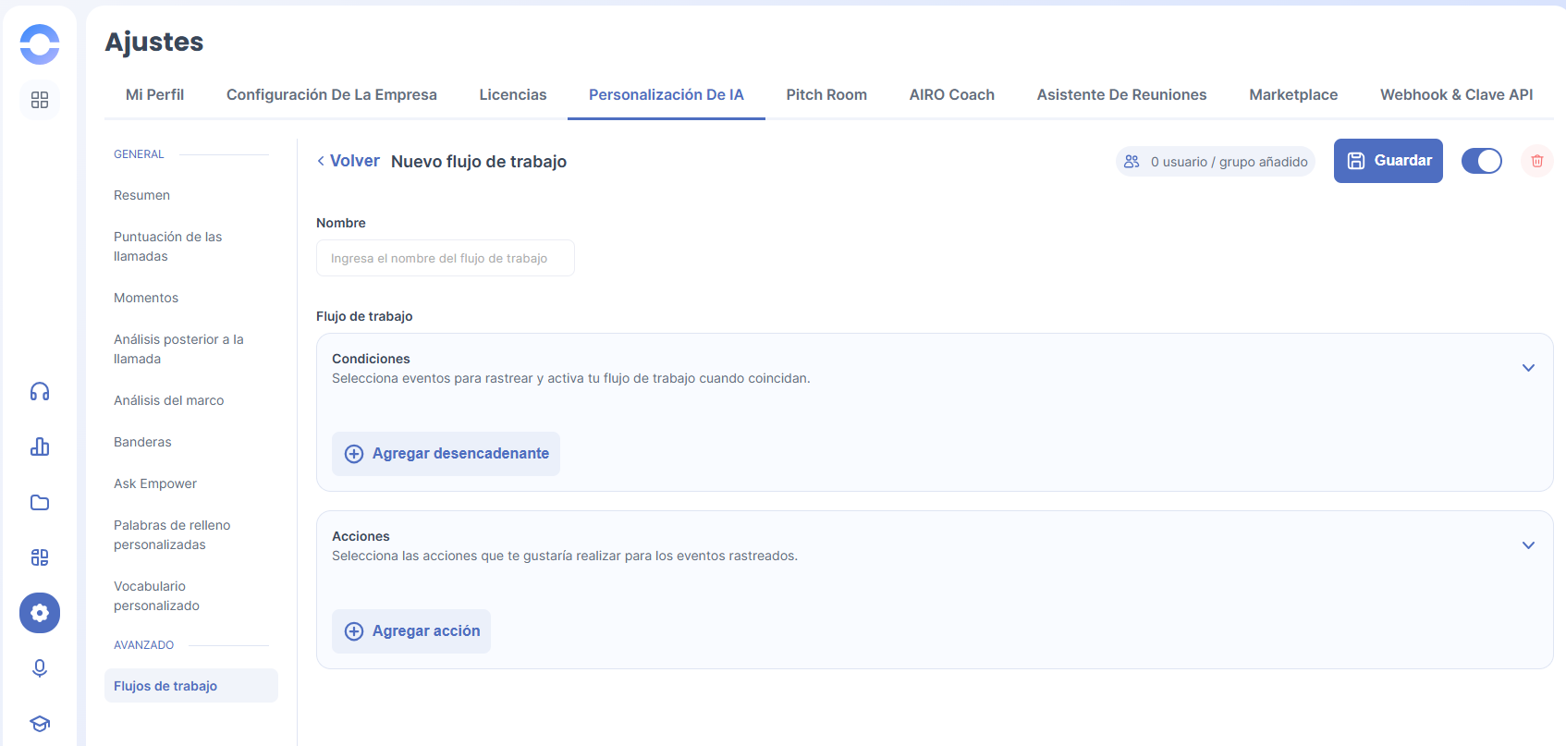
Task: Collapse the Condiciones section chevron
Action: pyautogui.click(x=1528, y=368)
